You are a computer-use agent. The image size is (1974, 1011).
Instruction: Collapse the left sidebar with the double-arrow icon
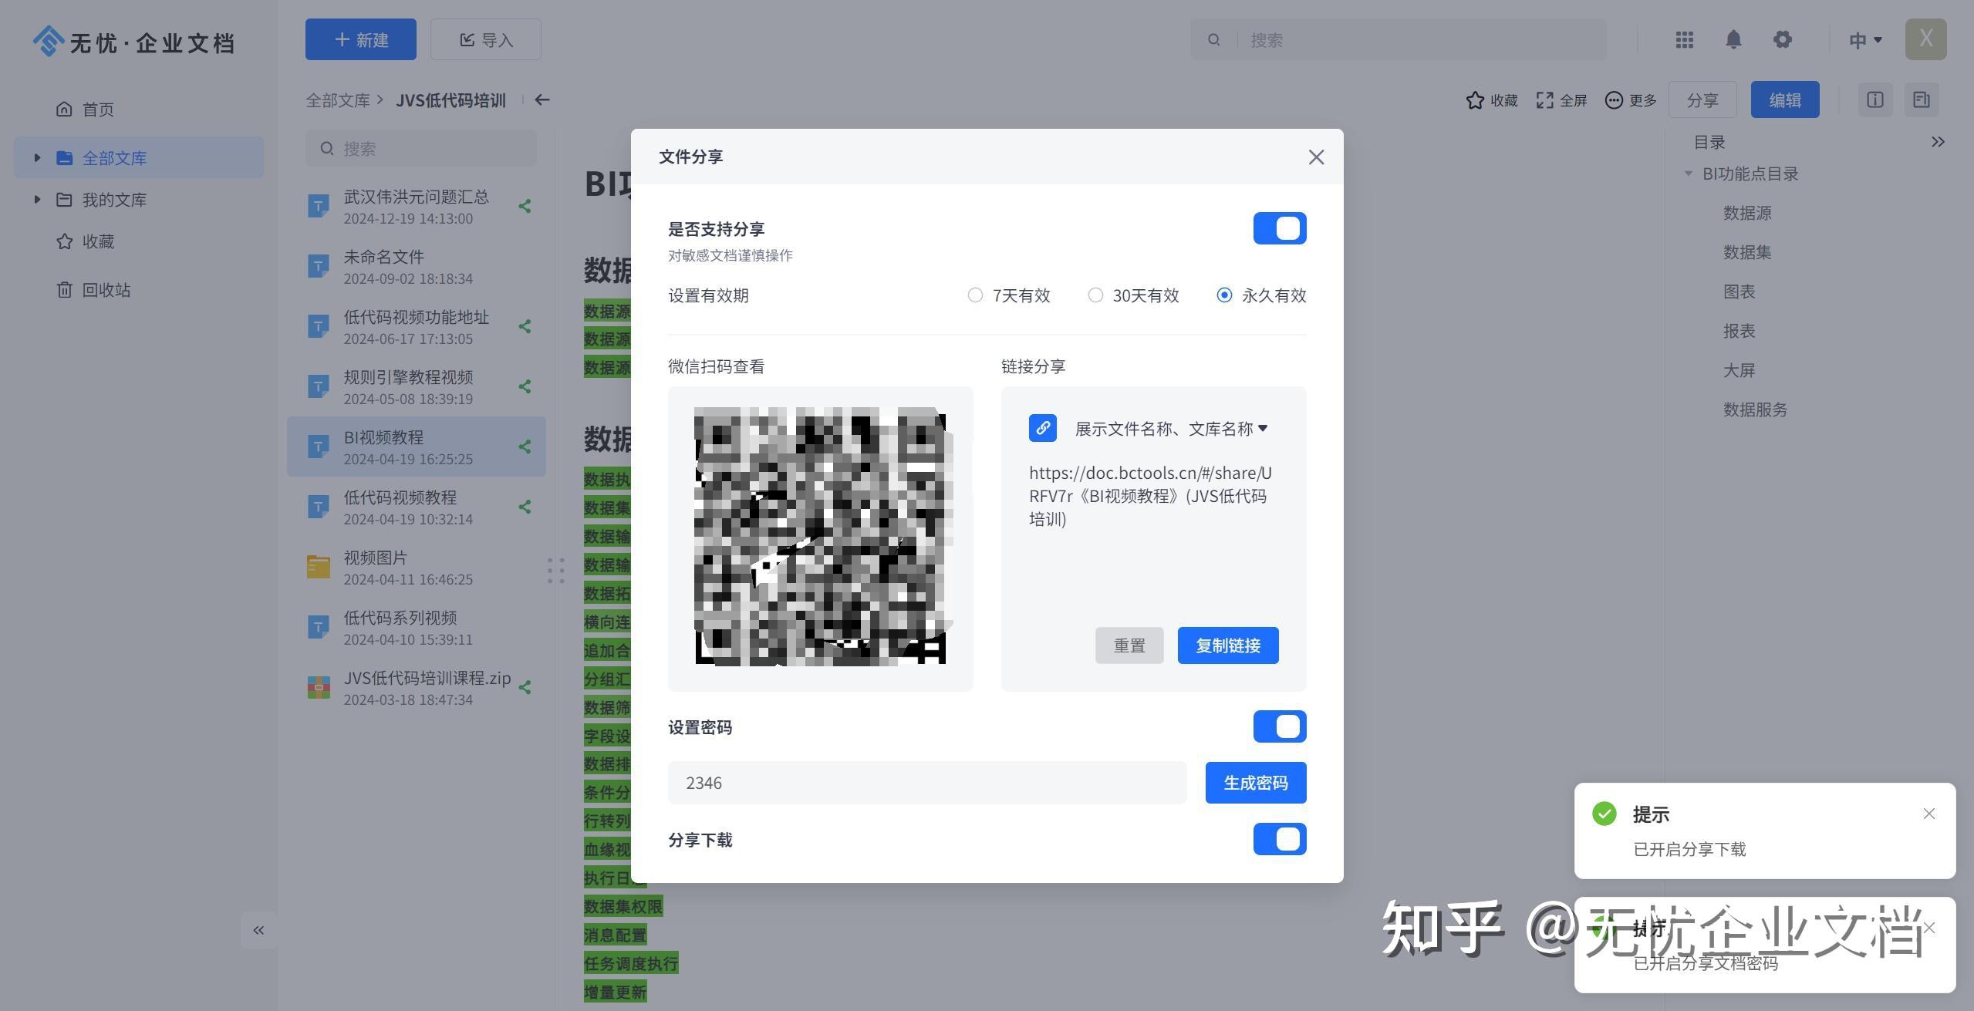[258, 930]
